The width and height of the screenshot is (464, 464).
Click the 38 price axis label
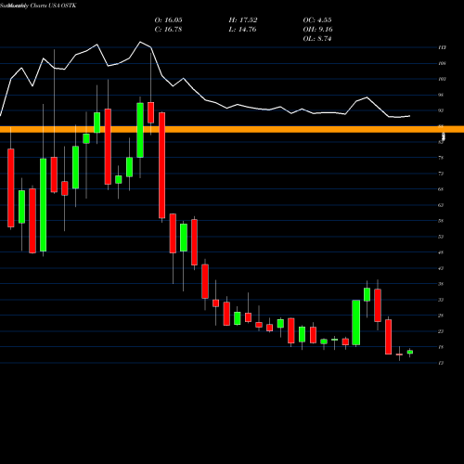point(441,284)
